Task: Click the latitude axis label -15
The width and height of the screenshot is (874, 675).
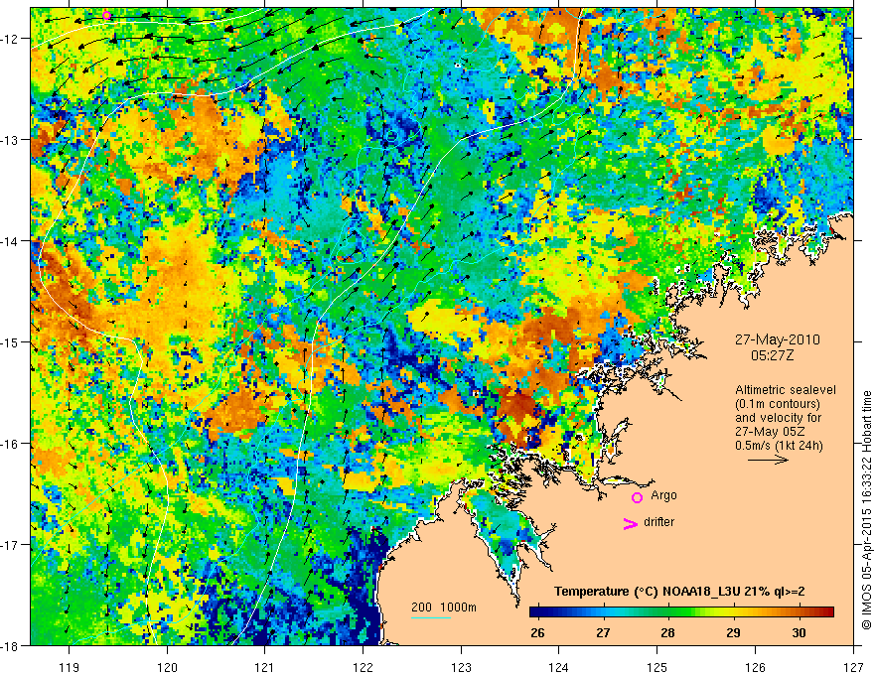Action: [x=12, y=341]
